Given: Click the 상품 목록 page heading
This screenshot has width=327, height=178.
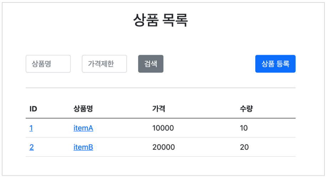Looking at the screenshot, I should (160, 20).
